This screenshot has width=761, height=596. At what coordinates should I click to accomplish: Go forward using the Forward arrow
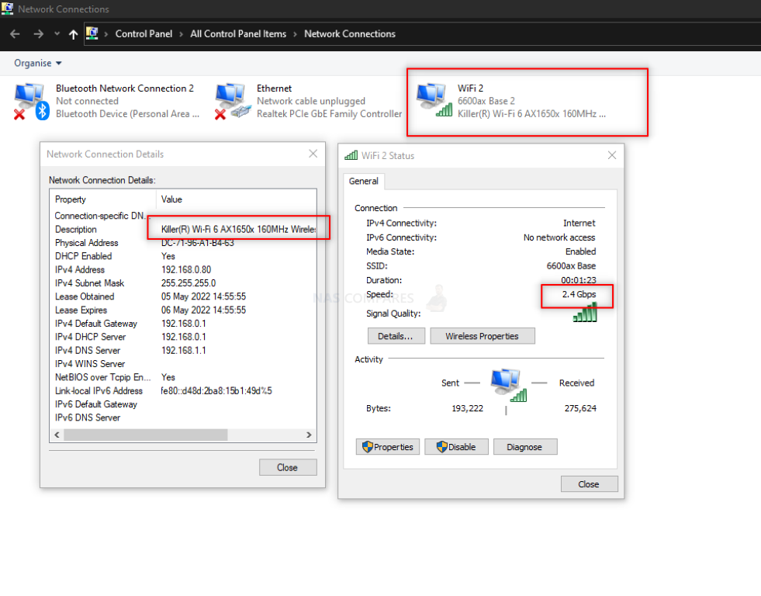[x=38, y=34]
